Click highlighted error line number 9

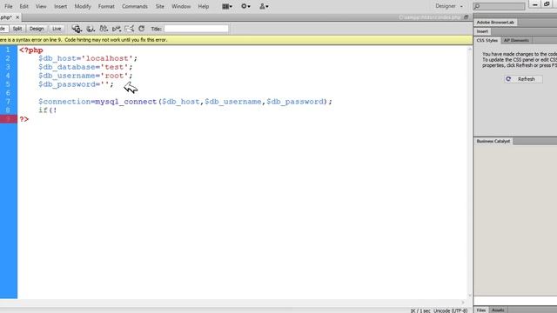click(x=8, y=119)
